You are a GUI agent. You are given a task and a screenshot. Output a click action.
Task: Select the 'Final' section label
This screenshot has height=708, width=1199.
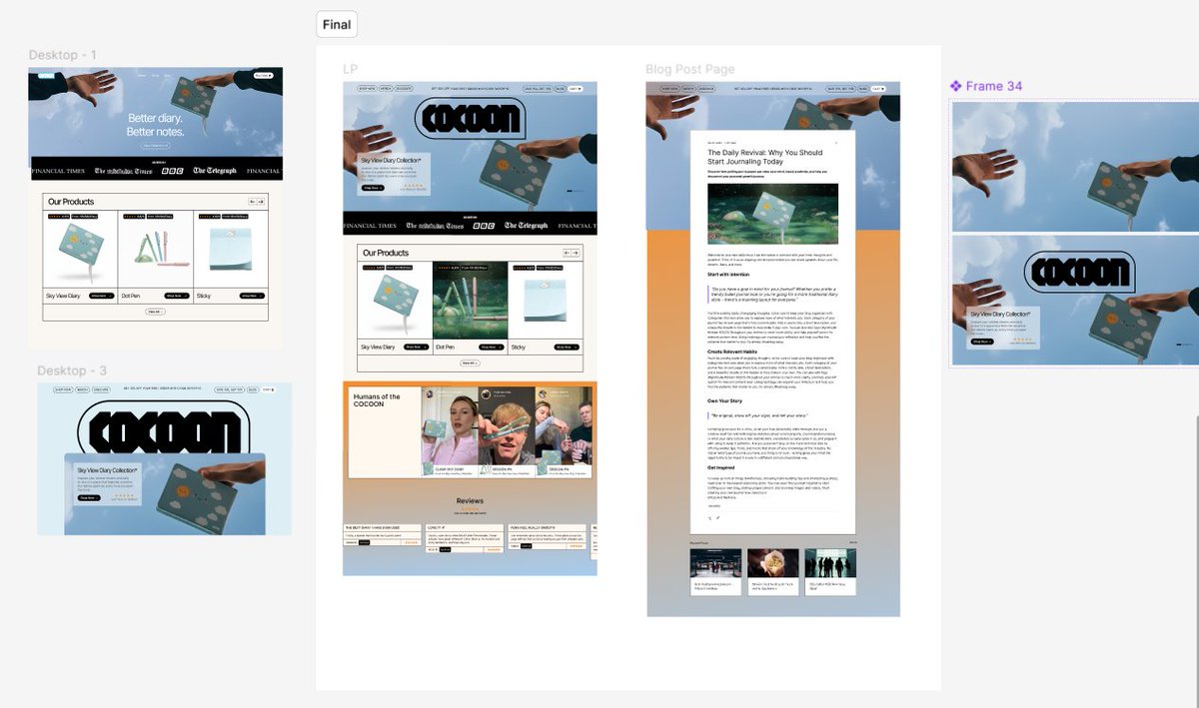pos(337,25)
